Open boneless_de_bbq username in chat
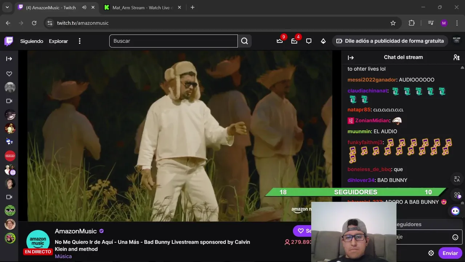The image size is (465, 262). point(369,169)
